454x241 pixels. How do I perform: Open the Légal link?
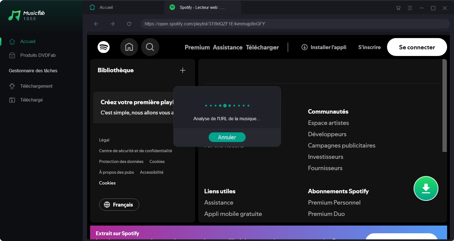pos(104,140)
